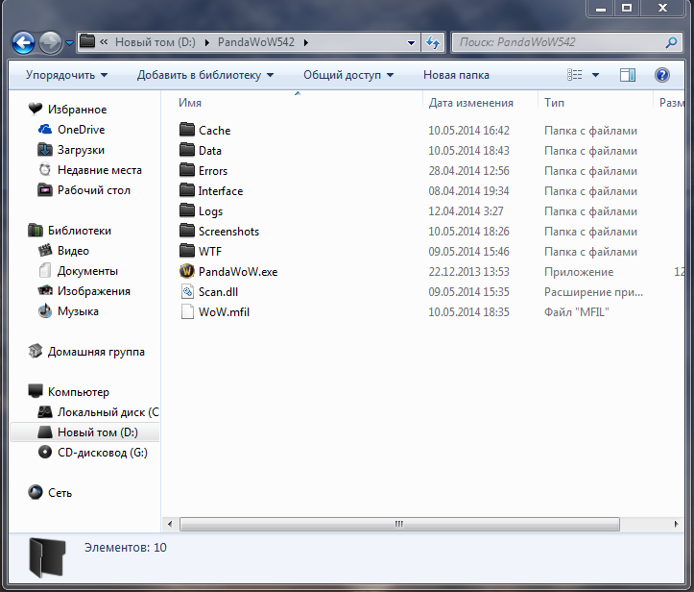Expand arrow after Новый том (D:) breadcrumb

point(206,43)
